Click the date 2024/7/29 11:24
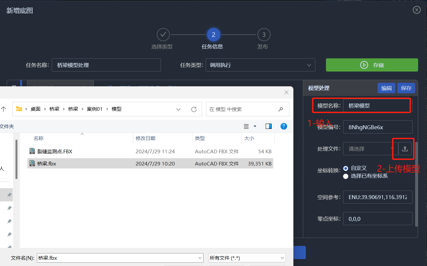Viewport: 427px width, 266px height. [155, 152]
